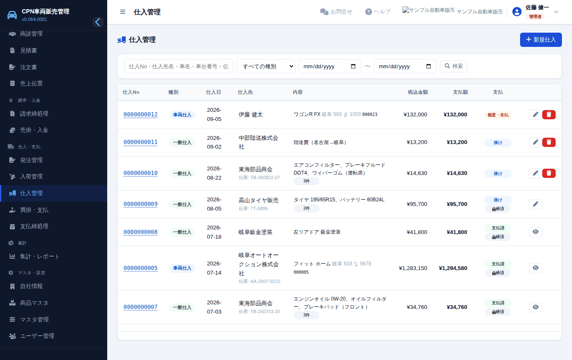
Task: Click supplier name 岐阜鈑金塗装
Action: pyautogui.click(x=255, y=232)
